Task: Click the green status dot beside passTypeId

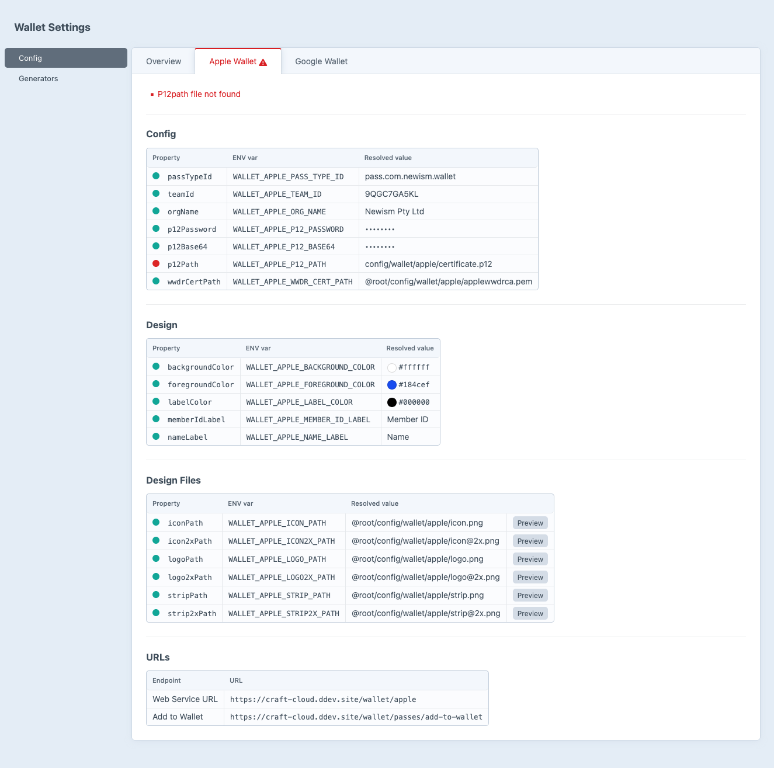Action: click(156, 176)
